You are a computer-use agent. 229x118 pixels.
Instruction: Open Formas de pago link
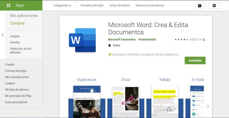pos(16,71)
